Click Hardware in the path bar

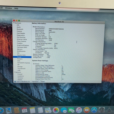[35, 82]
